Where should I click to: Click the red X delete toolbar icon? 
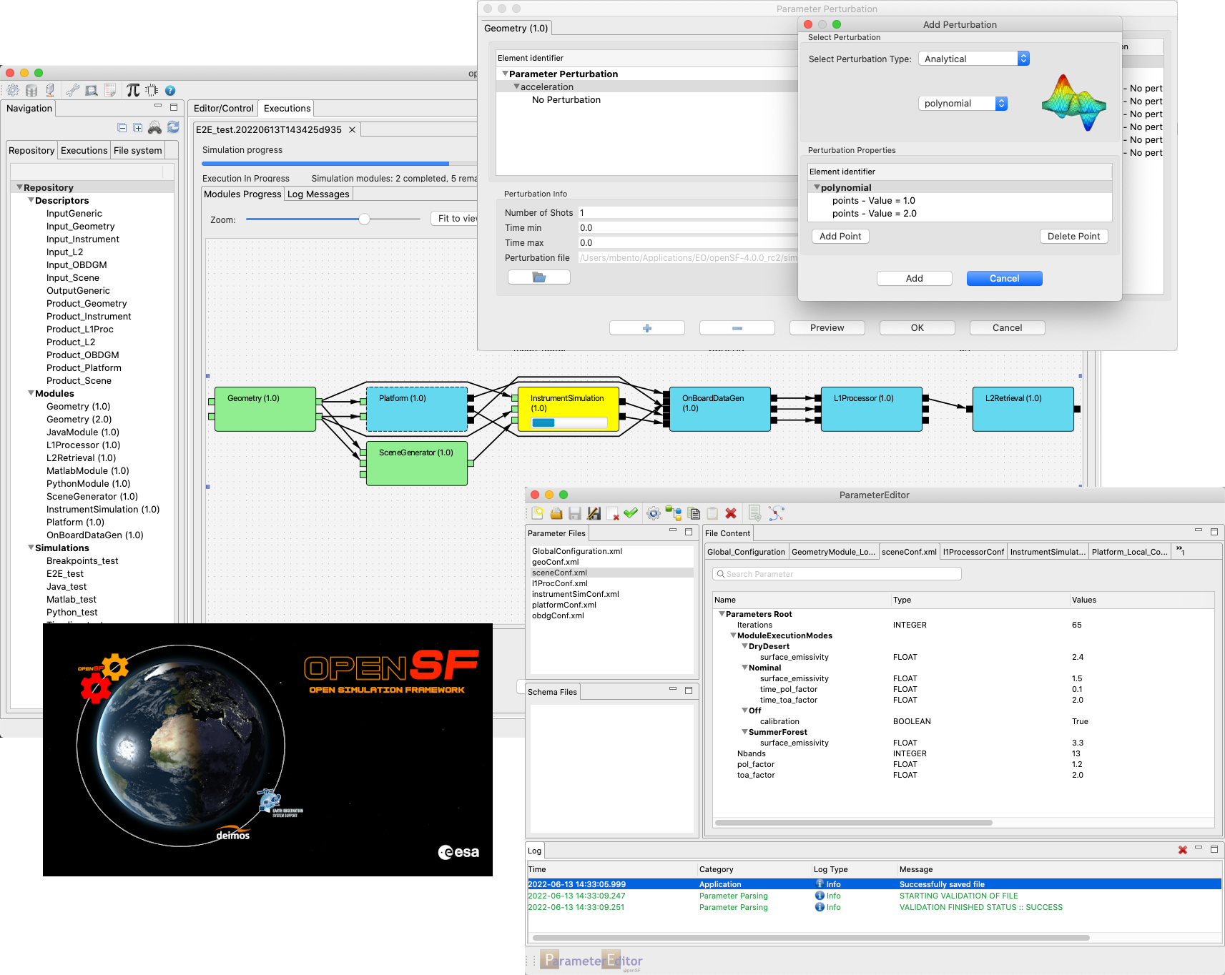(x=731, y=513)
